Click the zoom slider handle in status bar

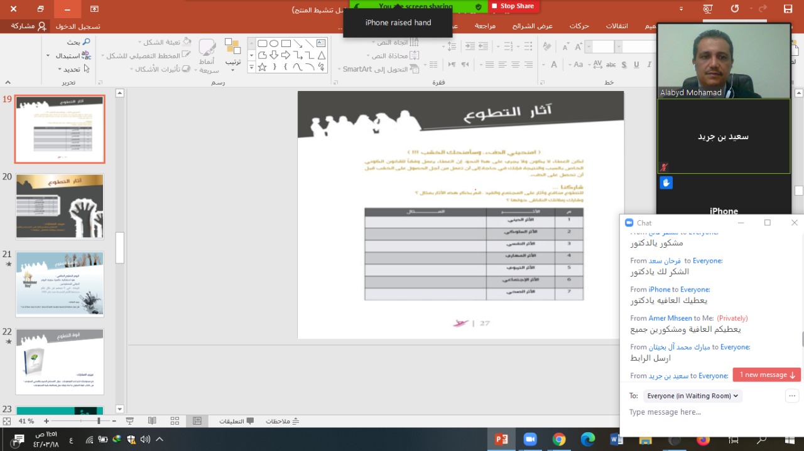[99, 421]
